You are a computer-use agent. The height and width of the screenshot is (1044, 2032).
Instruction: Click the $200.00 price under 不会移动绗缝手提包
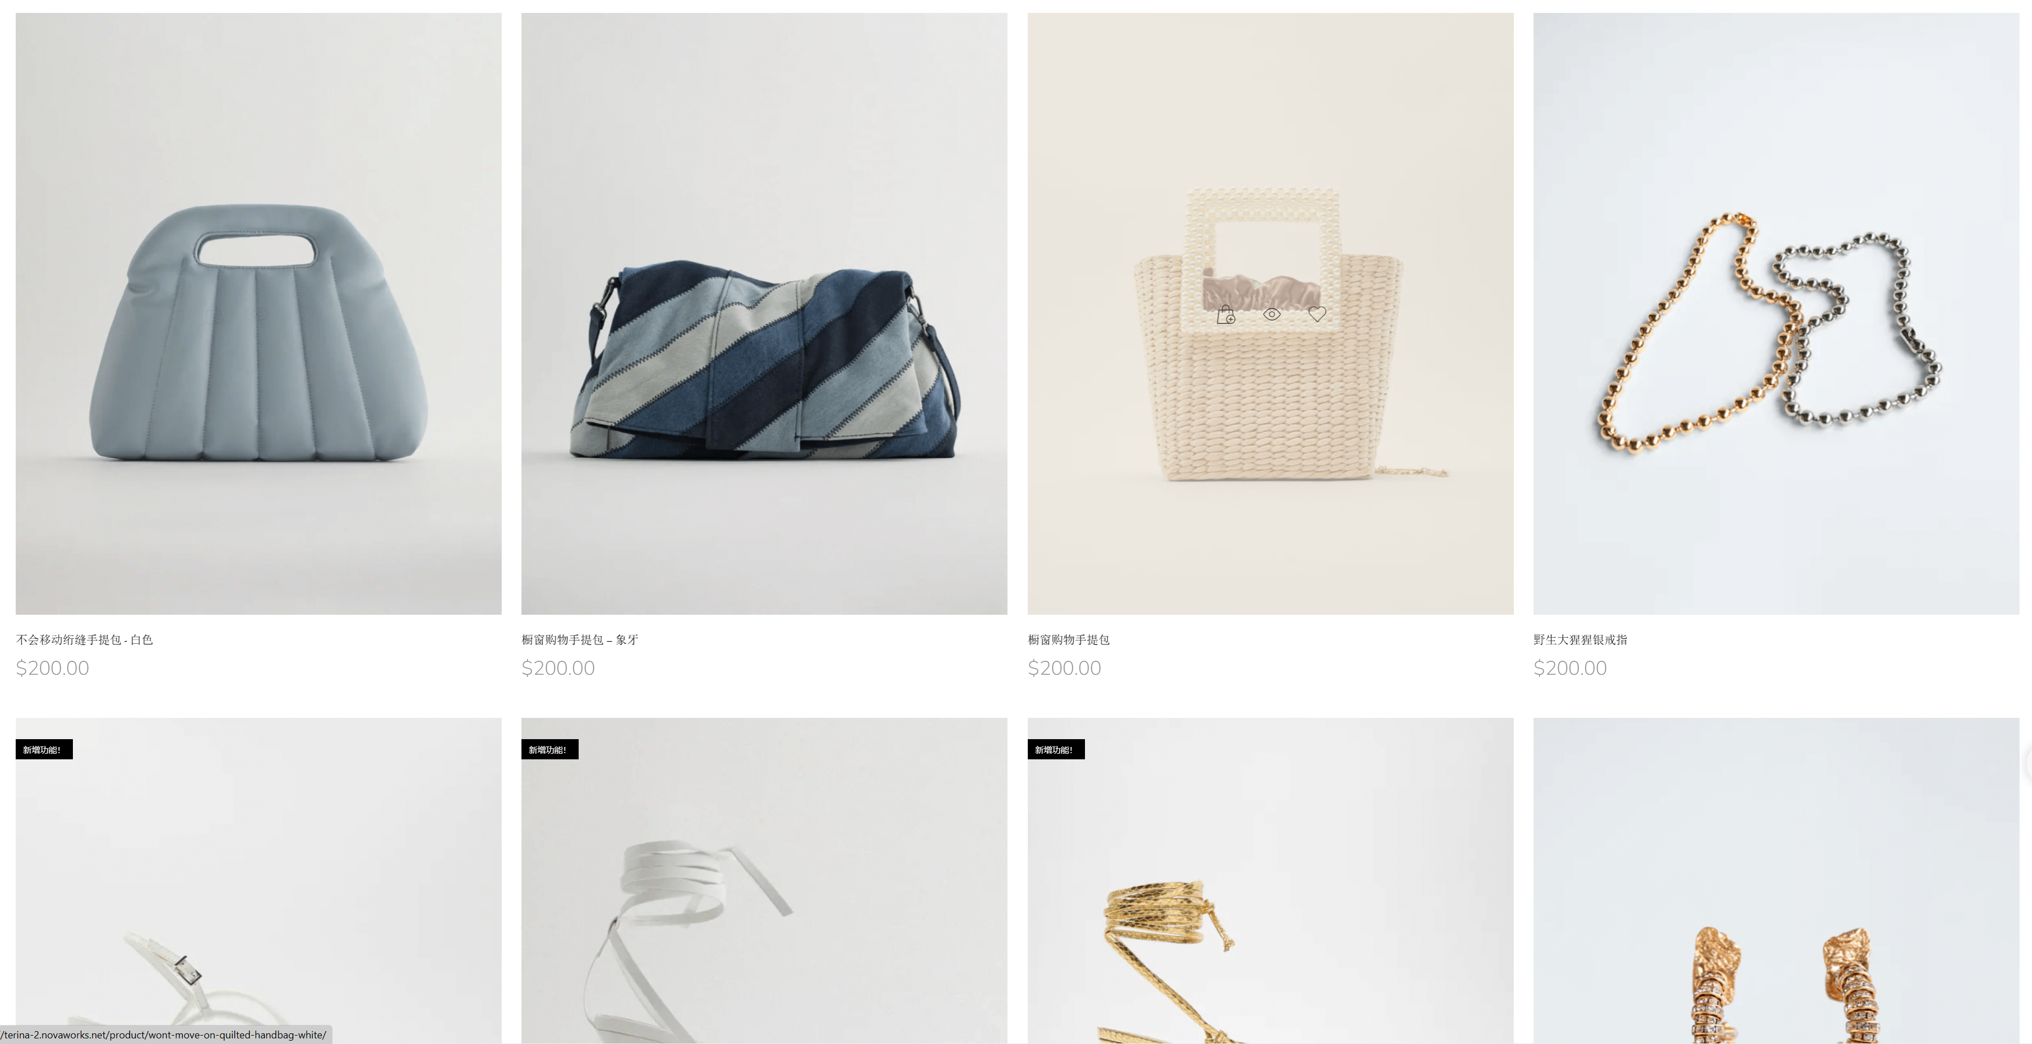pos(52,668)
